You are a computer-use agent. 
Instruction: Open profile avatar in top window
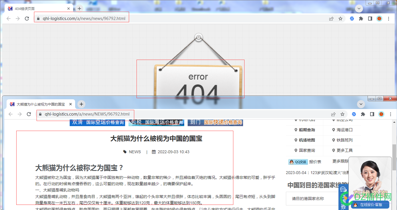379,19
